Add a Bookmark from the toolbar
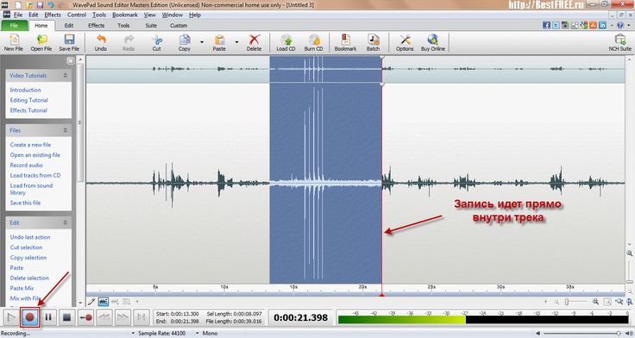The image size is (635, 338). [x=345, y=42]
